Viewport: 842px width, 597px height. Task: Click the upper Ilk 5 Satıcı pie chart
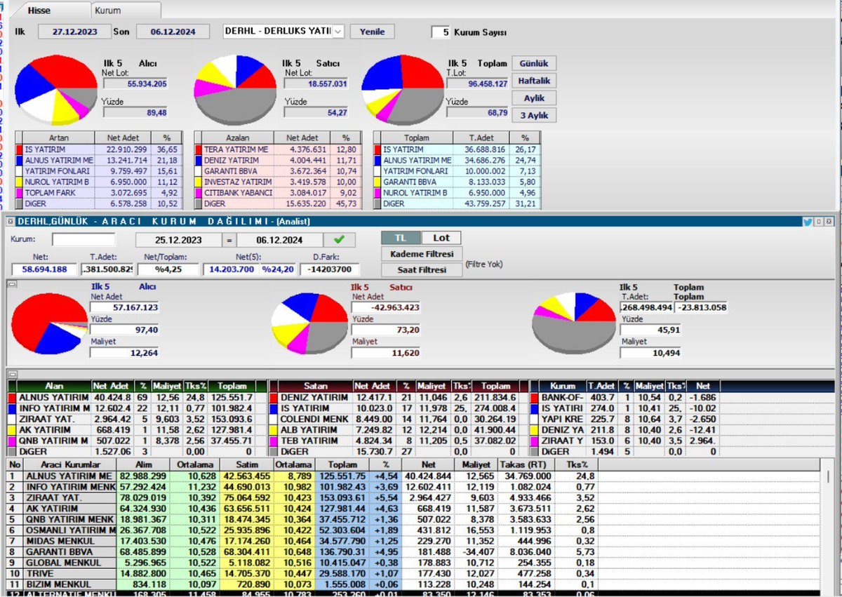click(235, 90)
